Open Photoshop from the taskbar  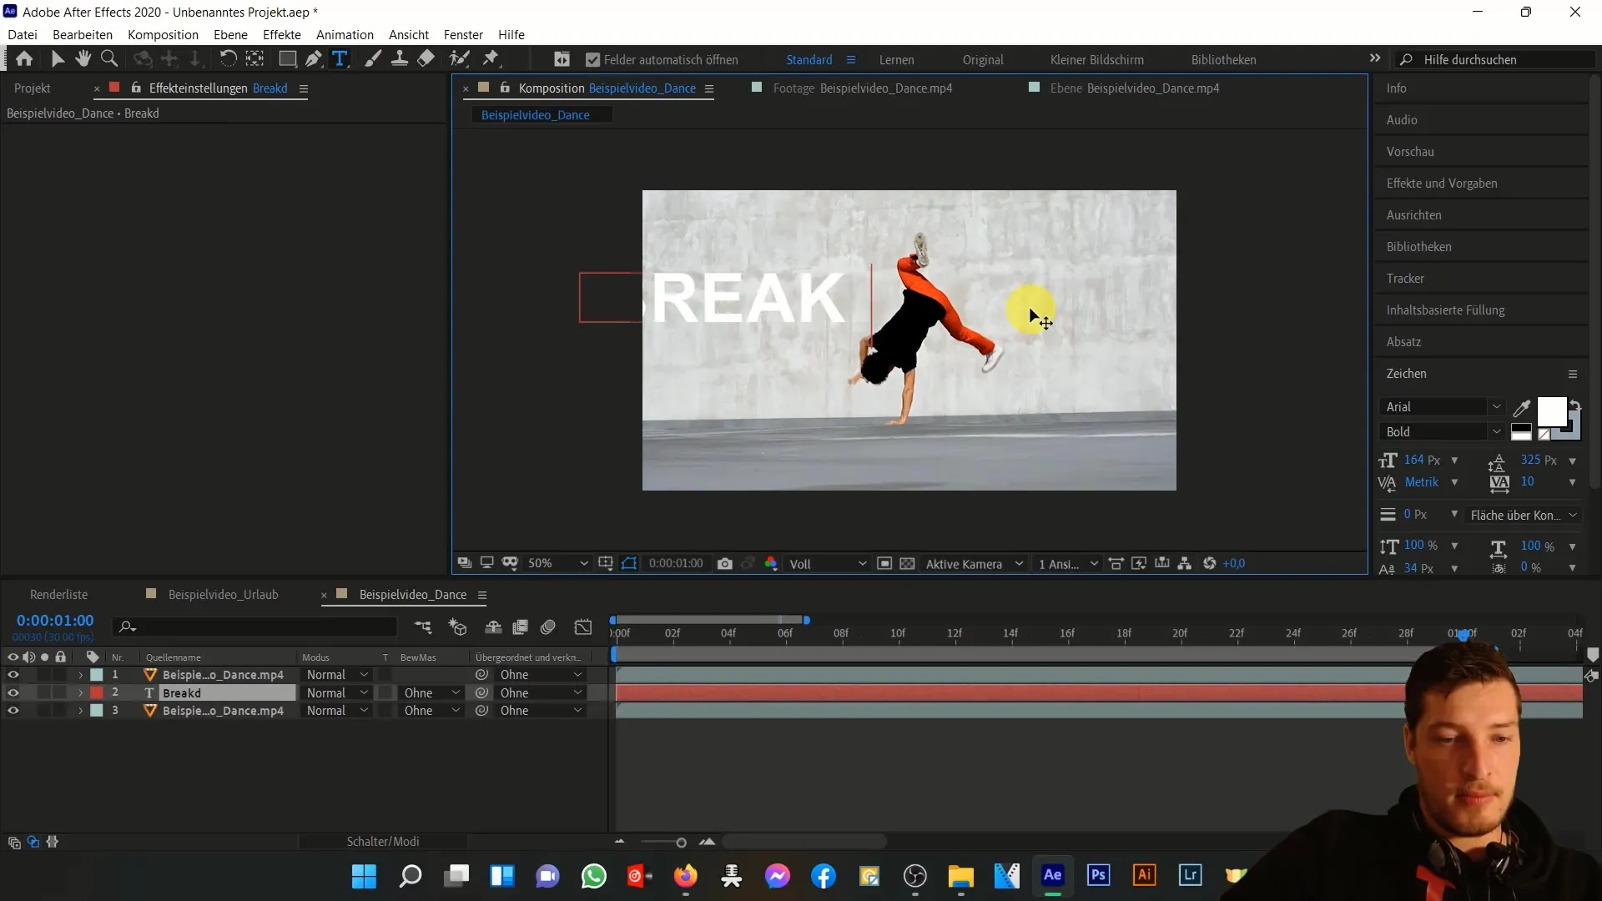[x=1098, y=875]
